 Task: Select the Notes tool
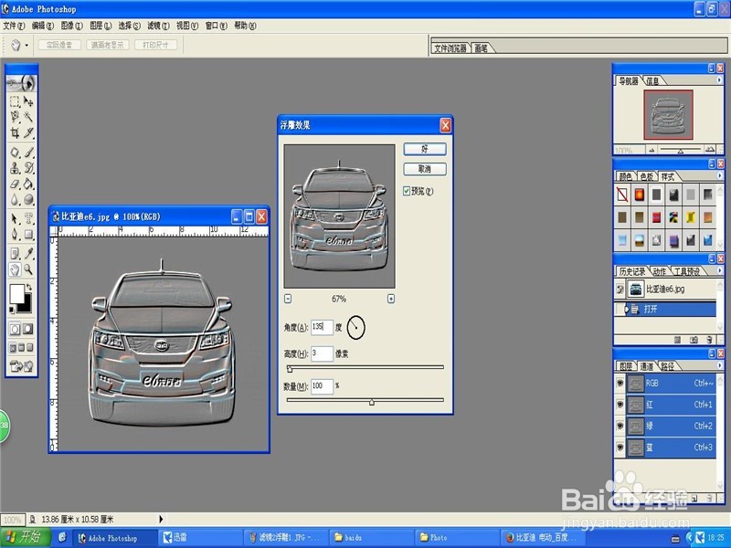click(15, 254)
